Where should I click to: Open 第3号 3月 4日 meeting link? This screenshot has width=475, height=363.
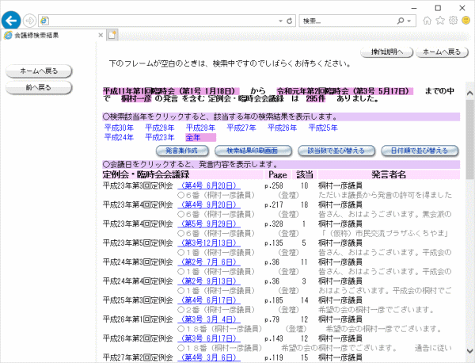(209, 319)
